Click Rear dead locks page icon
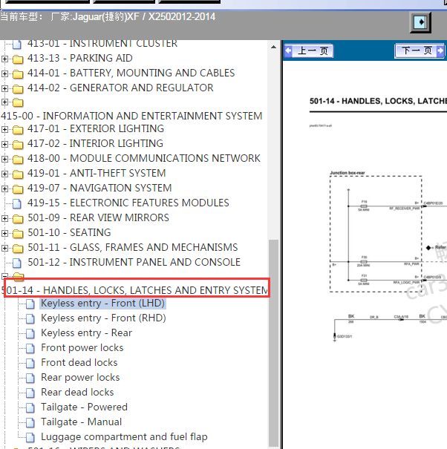This screenshot has height=449, width=447. coord(30,393)
